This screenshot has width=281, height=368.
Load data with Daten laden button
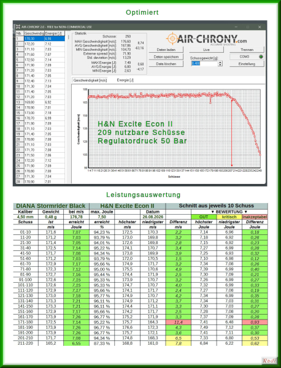(x=166, y=50)
